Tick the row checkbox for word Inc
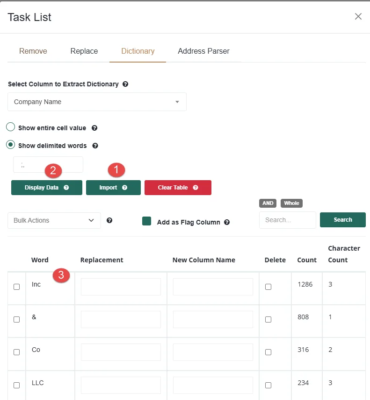The width and height of the screenshot is (370, 400). [17, 287]
